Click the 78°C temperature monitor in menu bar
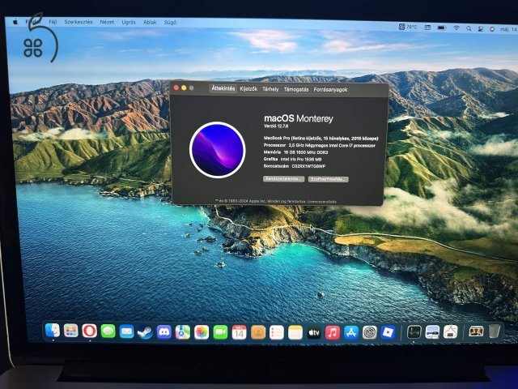 (408, 27)
